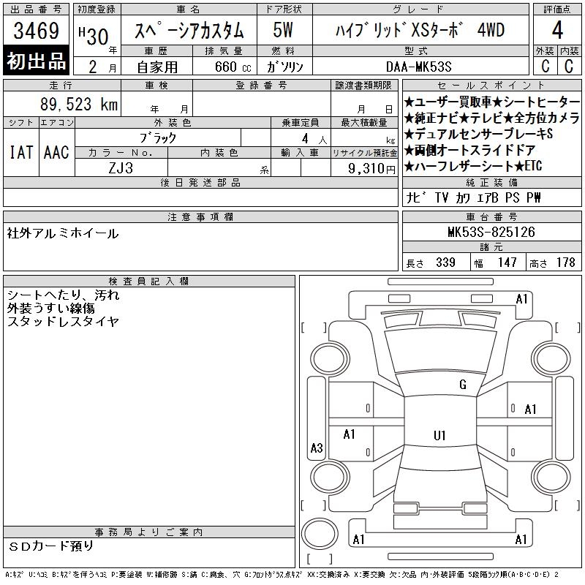Viewport: 585px width, 585px height.
Task: Click the door type value 5W
Action: 283,30
